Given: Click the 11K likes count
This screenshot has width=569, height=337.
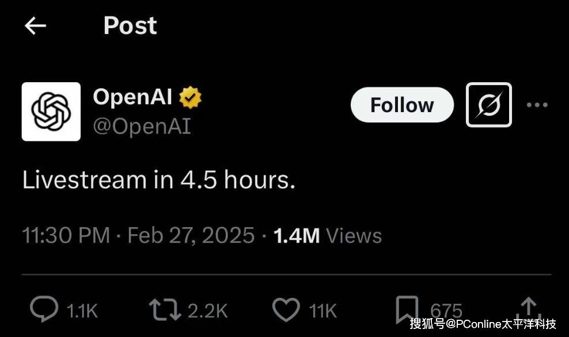Looking at the screenshot, I should [x=323, y=311].
